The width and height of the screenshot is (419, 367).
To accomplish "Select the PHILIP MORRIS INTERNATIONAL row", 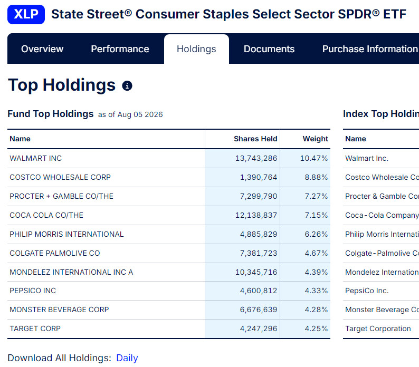I will [x=169, y=234].
